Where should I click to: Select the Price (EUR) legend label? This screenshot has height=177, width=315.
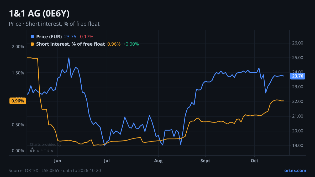(49, 37)
